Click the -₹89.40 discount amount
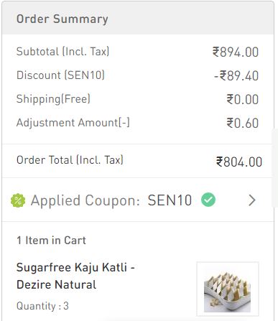Viewport: 278px width, 321px height. click(x=236, y=75)
